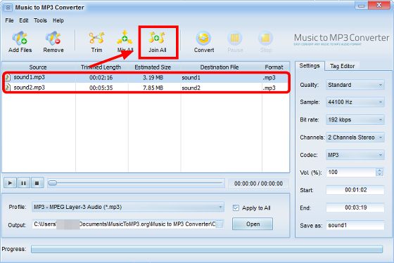Click the Source column header
The height and width of the screenshot is (263, 394).
coord(39,67)
